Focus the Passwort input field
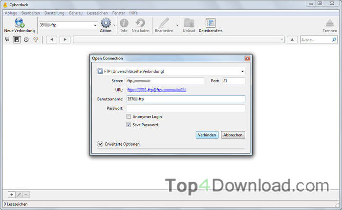Image resolution: width=342 pixels, height=210 pixels. click(x=186, y=108)
